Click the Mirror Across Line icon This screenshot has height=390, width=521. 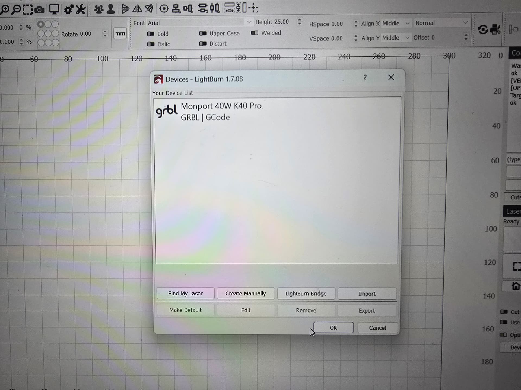(x=149, y=9)
